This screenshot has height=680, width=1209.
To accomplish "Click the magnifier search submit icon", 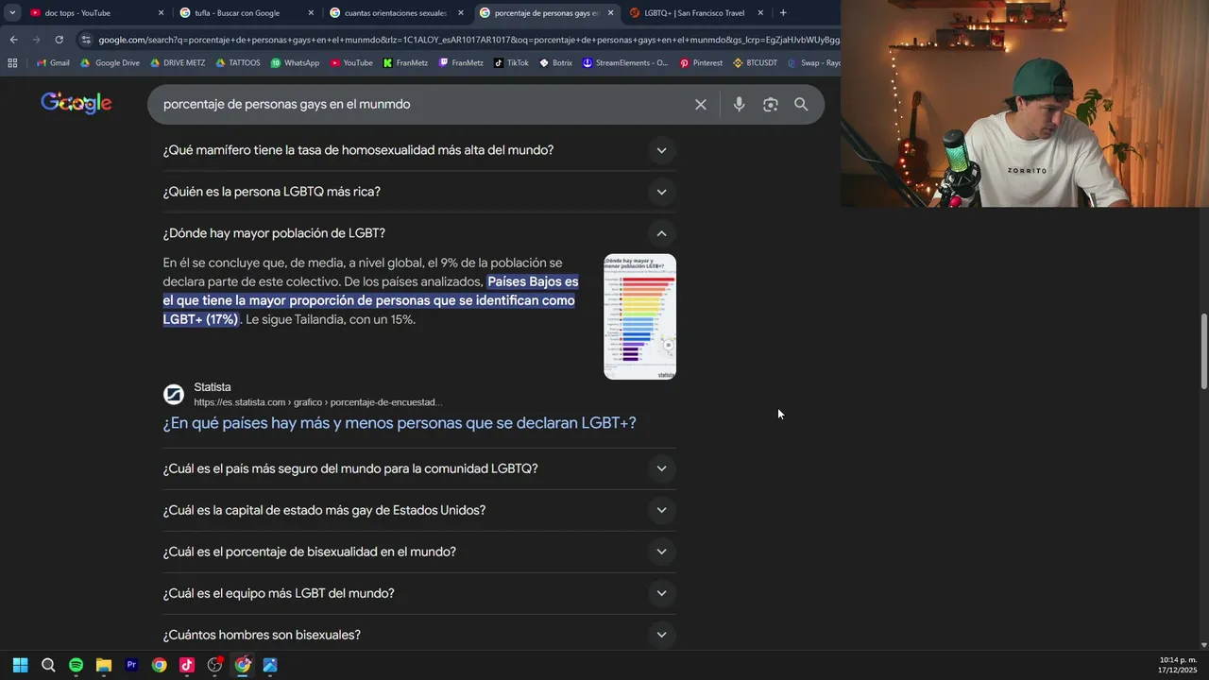I will click(801, 105).
